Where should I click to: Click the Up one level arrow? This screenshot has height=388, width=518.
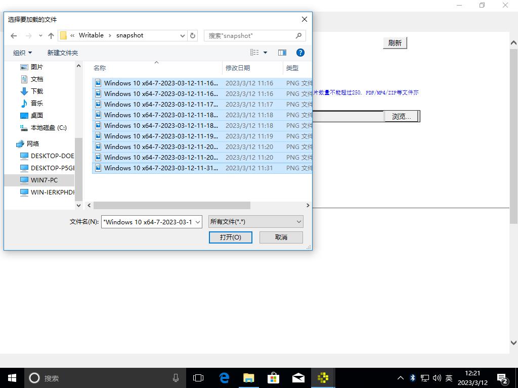(51, 35)
